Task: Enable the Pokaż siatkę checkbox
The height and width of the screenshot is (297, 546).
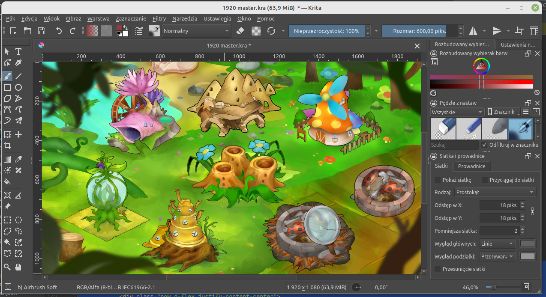Action: 438,180
